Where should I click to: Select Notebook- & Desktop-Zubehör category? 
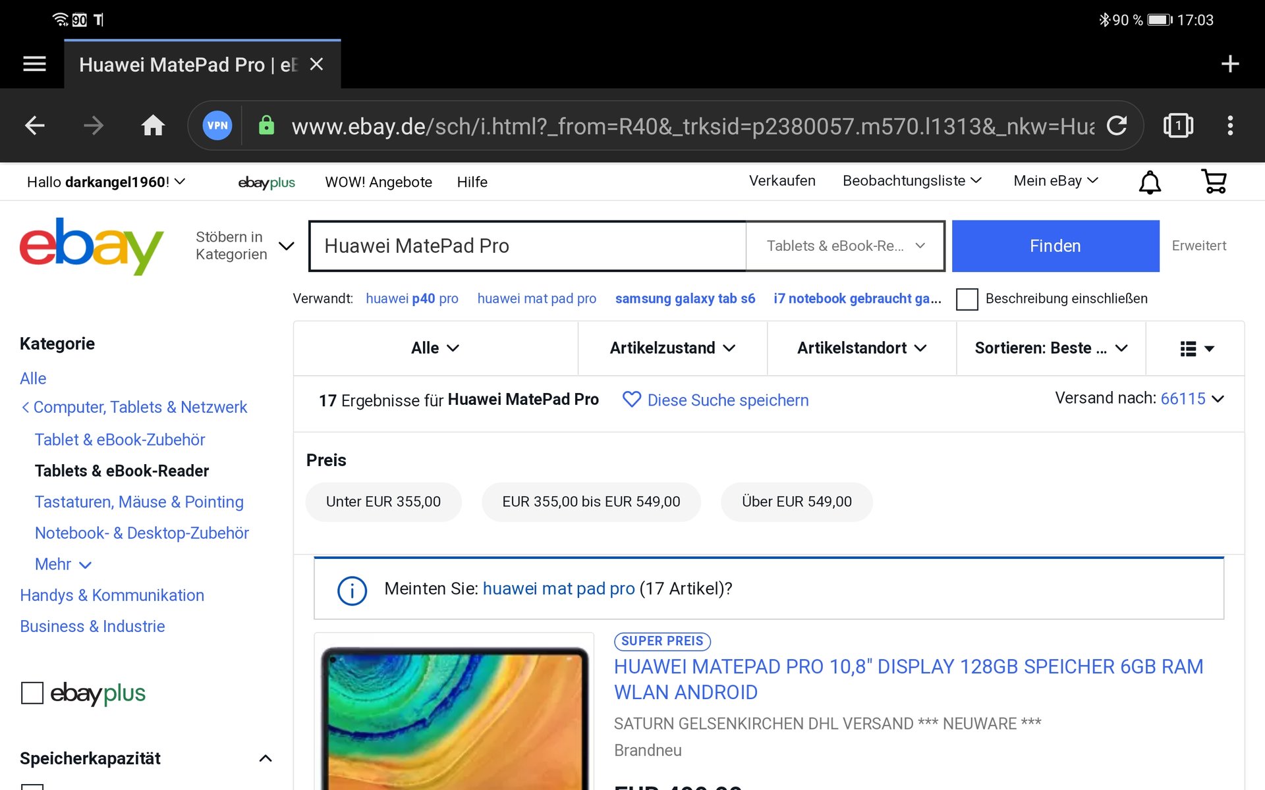click(x=142, y=533)
